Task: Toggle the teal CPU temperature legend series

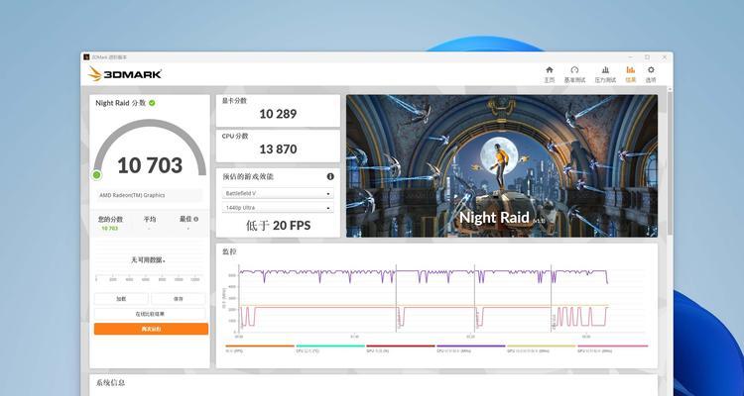Action: (329, 348)
